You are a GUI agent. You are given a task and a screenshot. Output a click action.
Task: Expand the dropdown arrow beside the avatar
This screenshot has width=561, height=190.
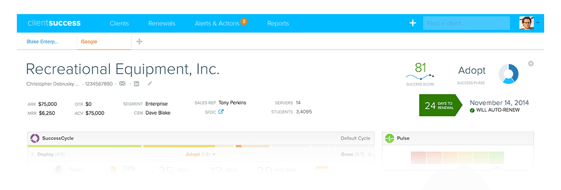(538, 22)
